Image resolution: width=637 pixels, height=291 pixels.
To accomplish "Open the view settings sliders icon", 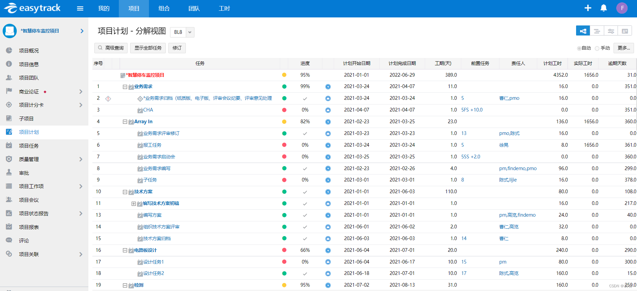I will (611, 31).
